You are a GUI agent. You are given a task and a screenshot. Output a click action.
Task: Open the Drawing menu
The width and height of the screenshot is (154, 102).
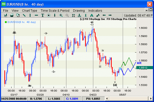tap(79, 10)
